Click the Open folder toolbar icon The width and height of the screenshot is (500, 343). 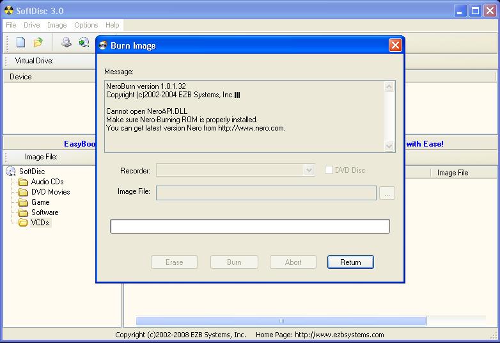(38, 42)
